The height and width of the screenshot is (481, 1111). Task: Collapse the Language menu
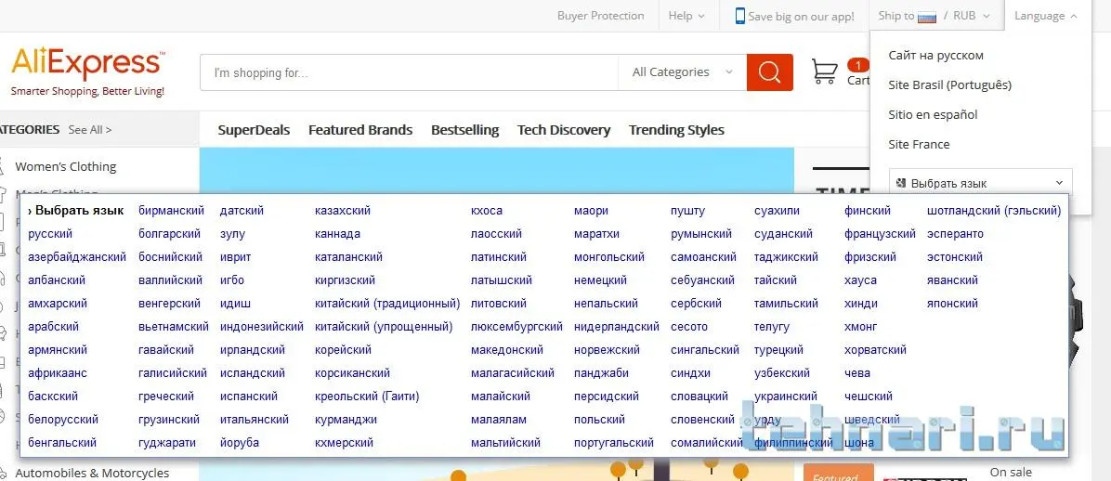[x=1046, y=16]
